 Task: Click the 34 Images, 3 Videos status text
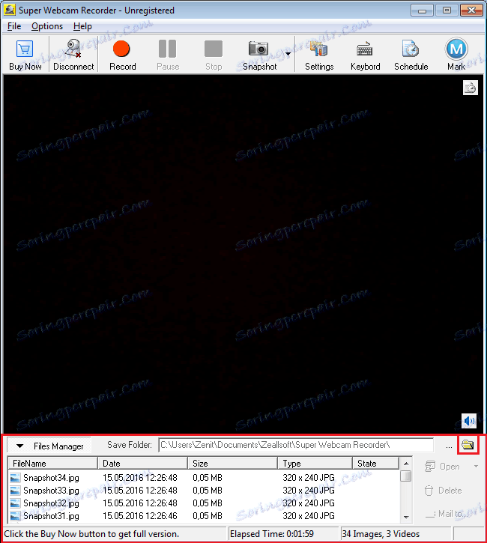coord(381,534)
